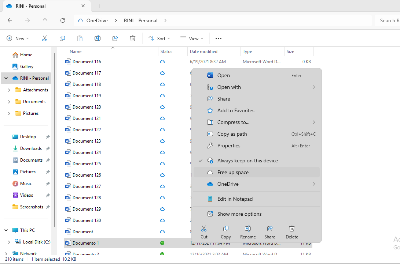Expand the OneDrive submenu
This screenshot has width=400, height=264.
point(257,184)
